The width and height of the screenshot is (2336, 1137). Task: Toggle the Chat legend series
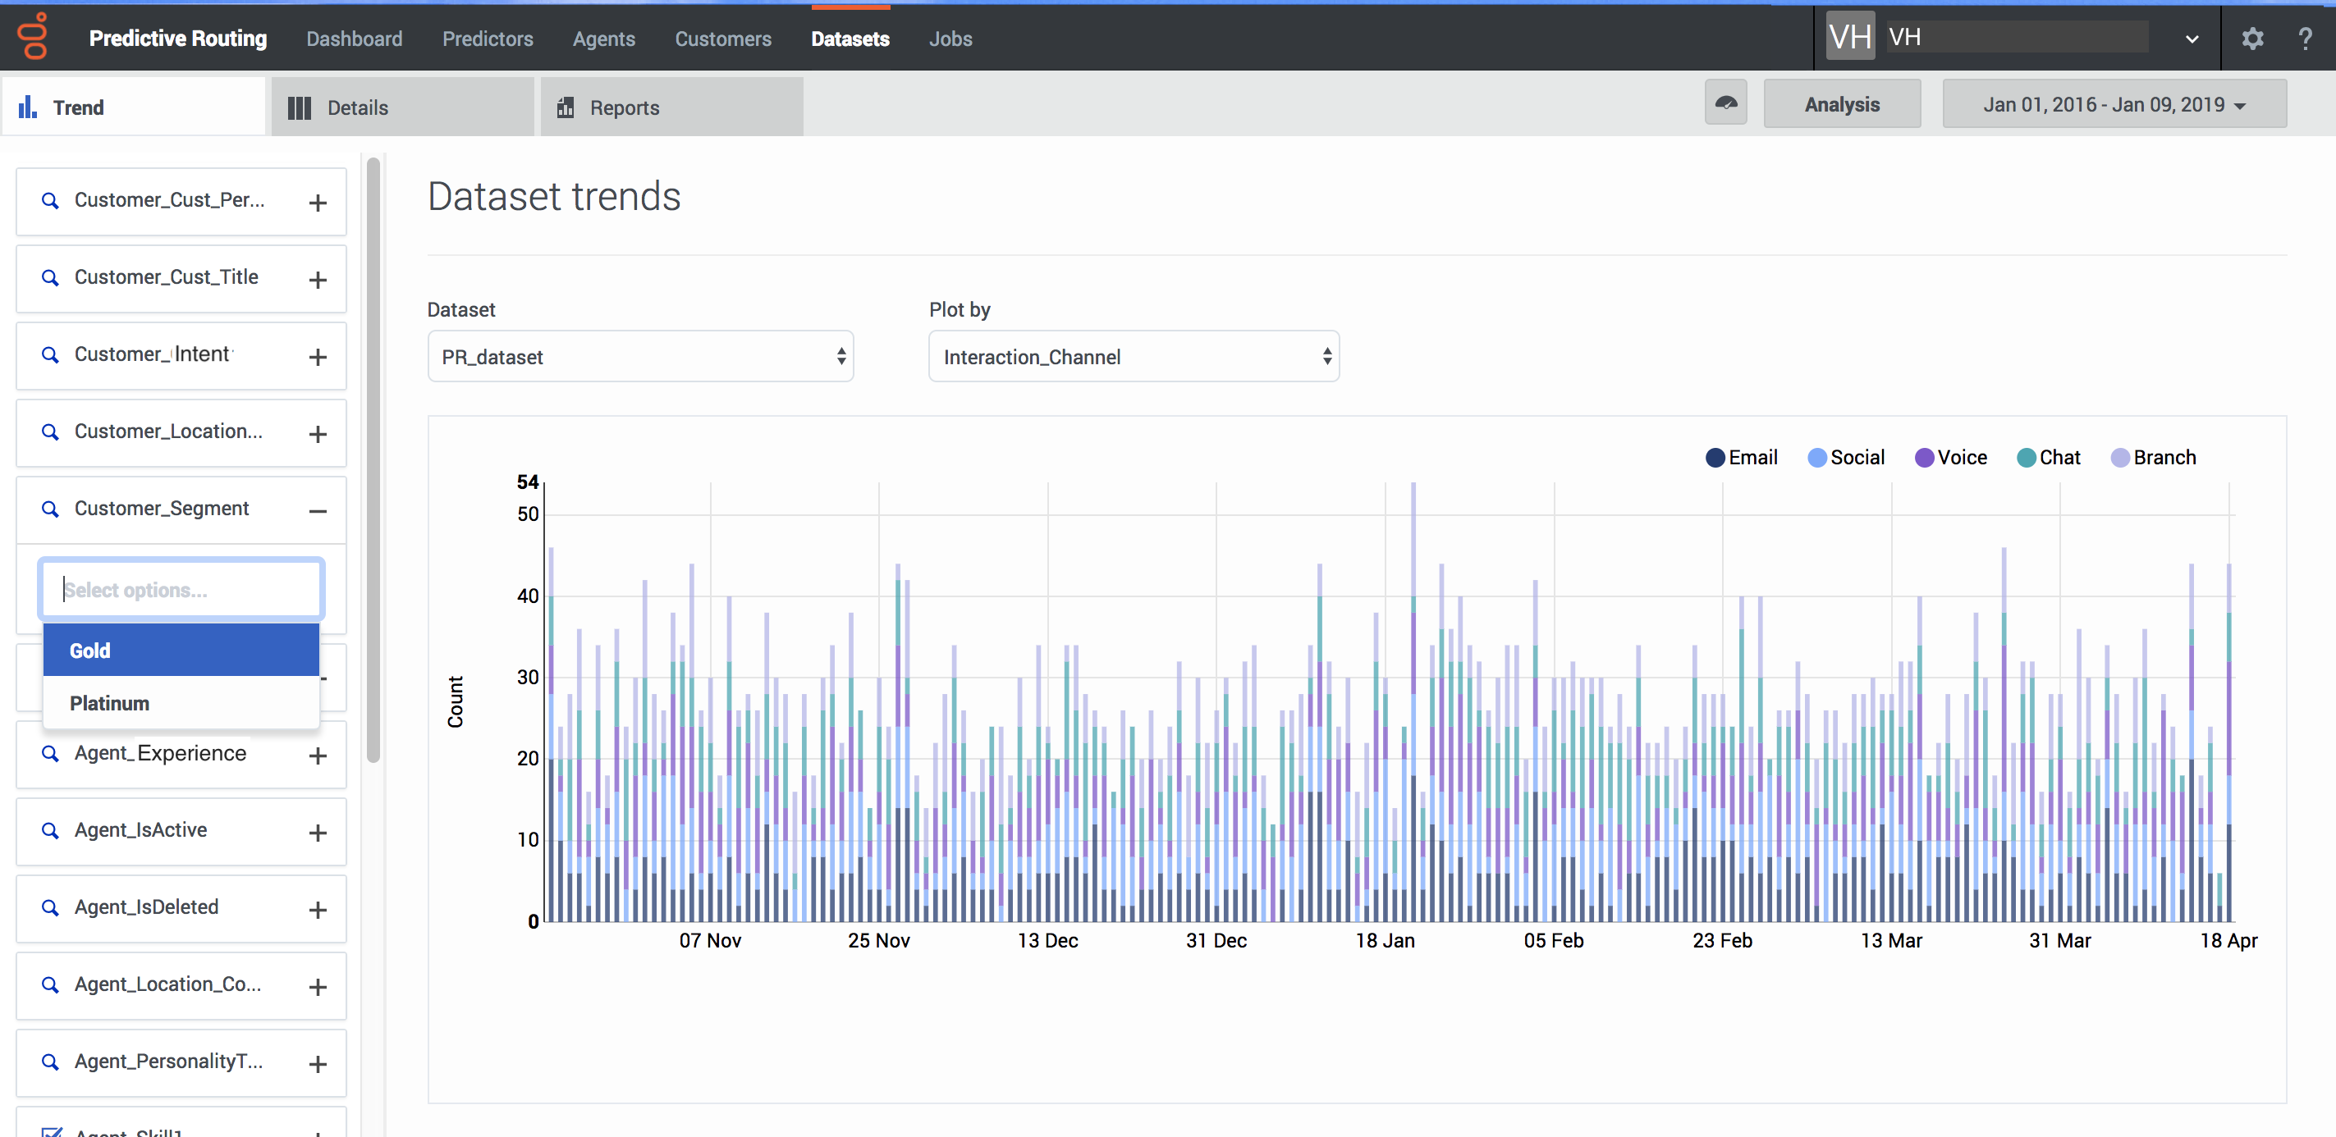[x=2049, y=458]
